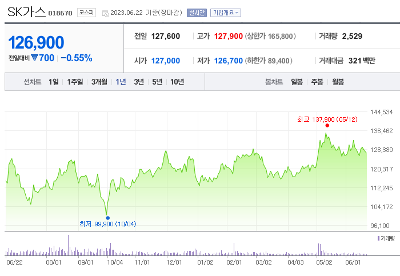Click the red 최고 137,900 peak marker dot

(x=327, y=125)
